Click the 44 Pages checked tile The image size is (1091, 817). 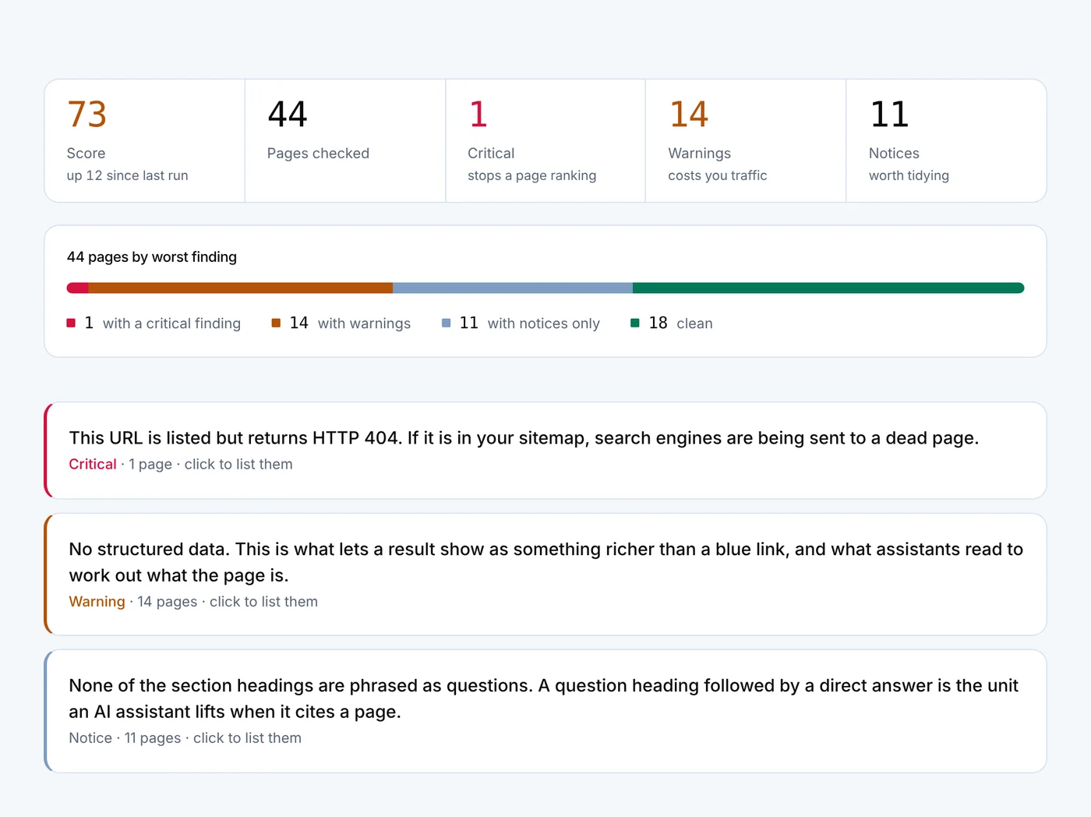click(x=345, y=140)
